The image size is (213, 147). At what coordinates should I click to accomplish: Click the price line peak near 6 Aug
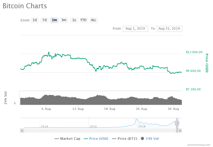(x=49, y=52)
